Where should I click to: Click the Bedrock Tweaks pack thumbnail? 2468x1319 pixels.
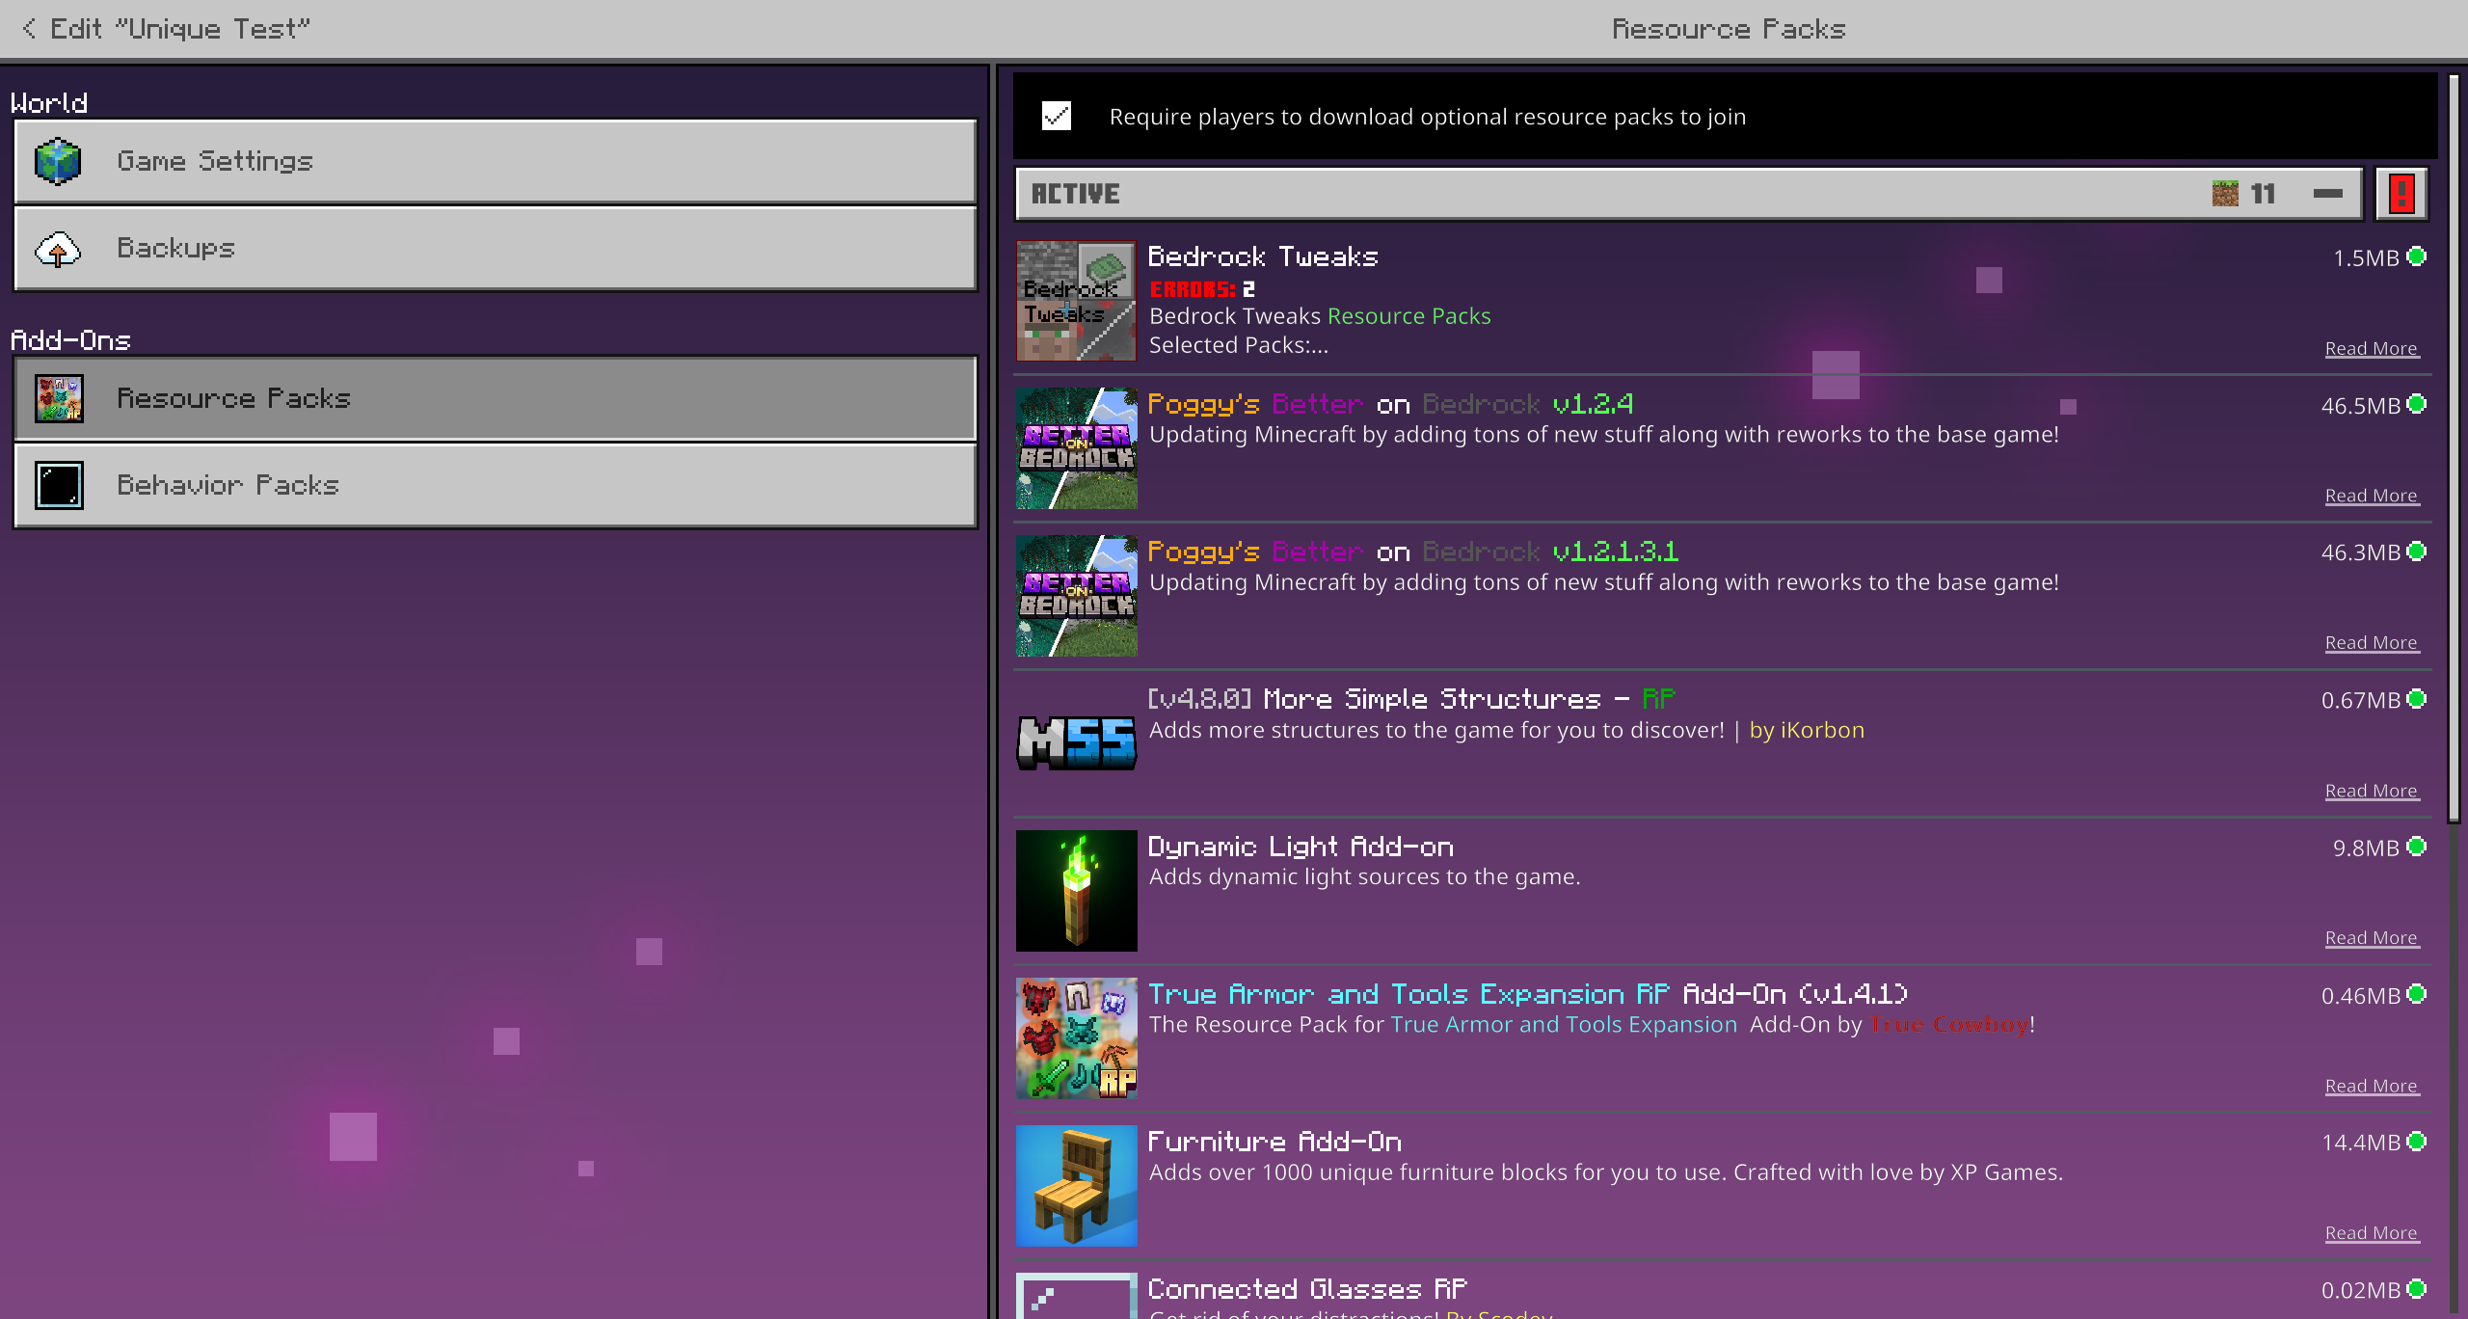(1076, 301)
